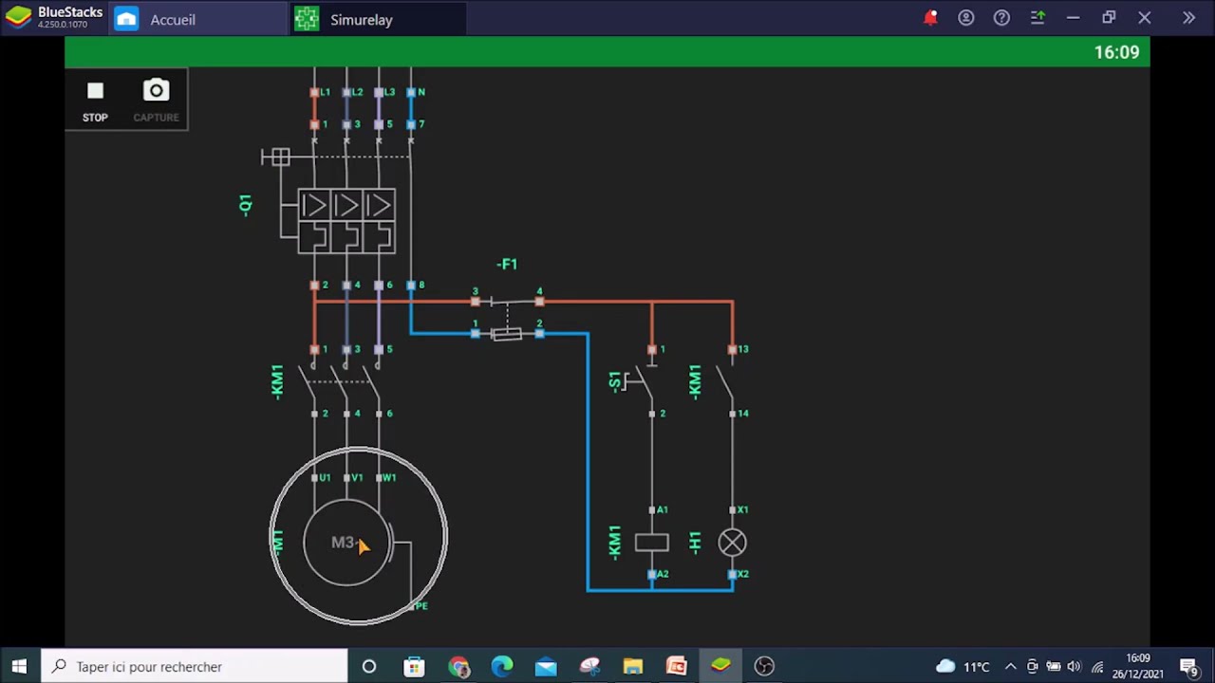Viewport: 1215px width, 683px height.
Task: Open the BlueStacks taskbar icon
Action: [x=720, y=667]
